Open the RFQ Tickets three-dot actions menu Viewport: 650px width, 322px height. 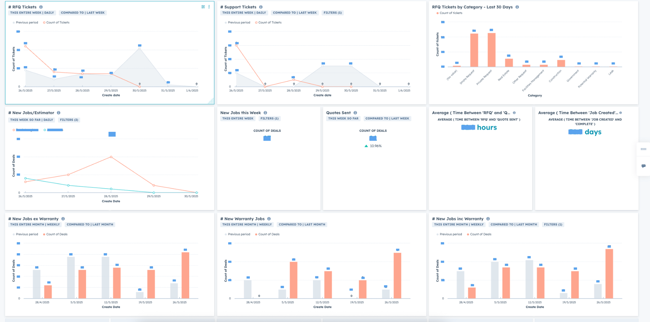coord(209,7)
